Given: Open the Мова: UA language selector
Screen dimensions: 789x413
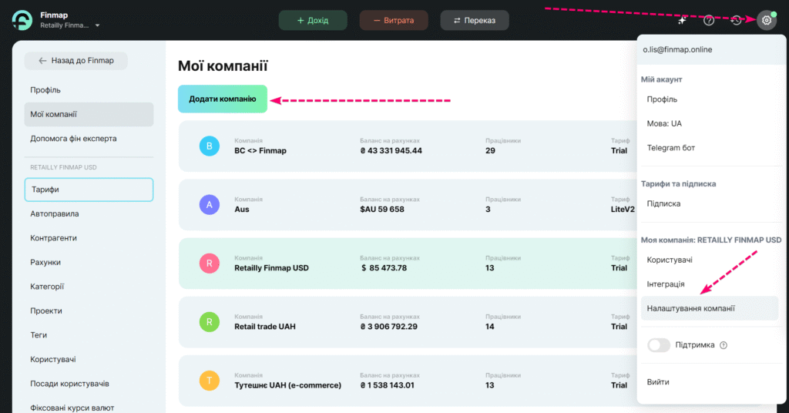Looking at the screenshot, I should pos(664,123).
